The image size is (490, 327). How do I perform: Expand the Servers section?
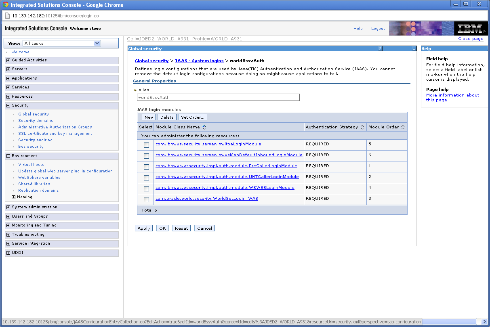(x=8, y=69)
